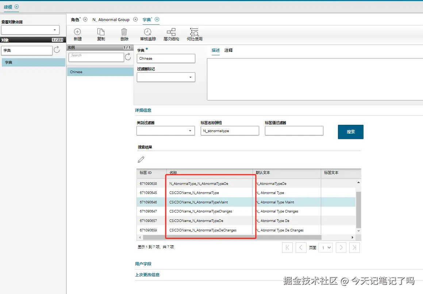
Task: Click the horizontal scrollbar thumb of results
Action: (232, 238)
